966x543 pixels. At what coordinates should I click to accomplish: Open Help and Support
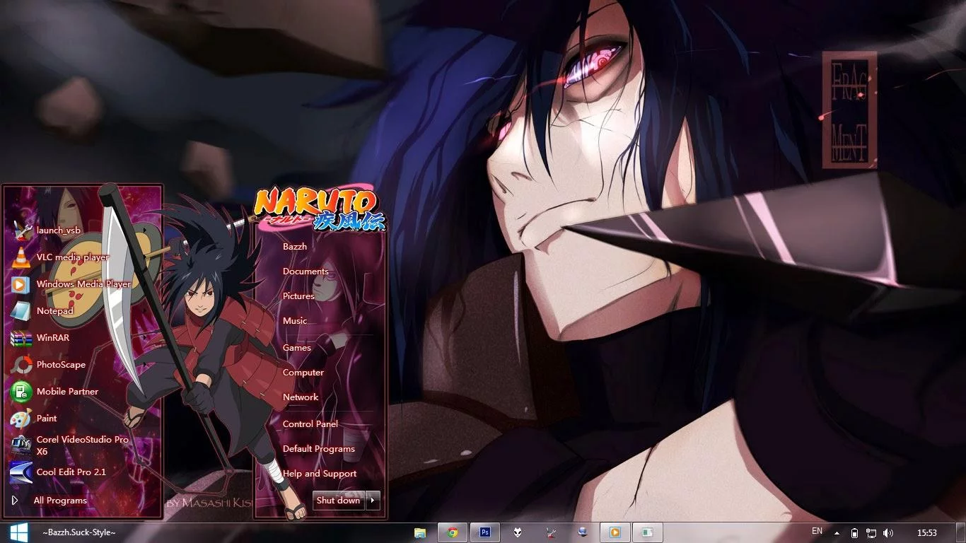pos(320,474)
